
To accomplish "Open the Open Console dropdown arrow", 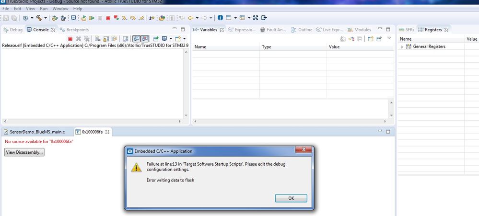I will tap(184, 39).
